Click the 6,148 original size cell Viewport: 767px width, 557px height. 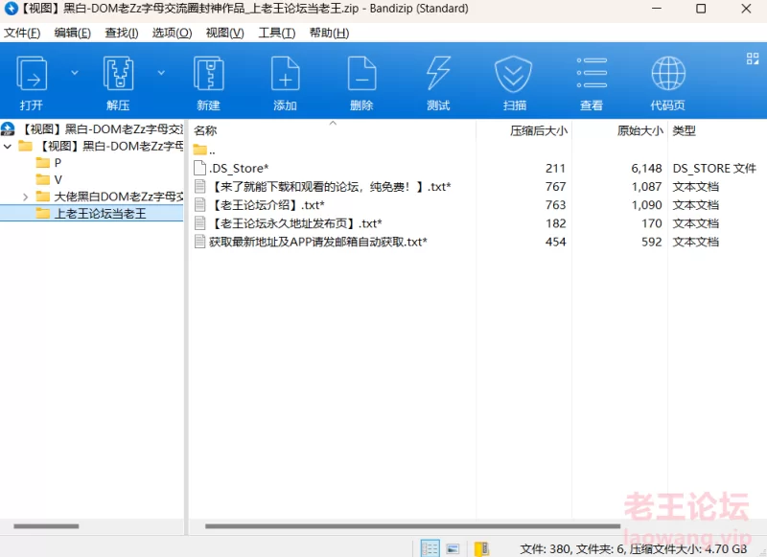[646, 168]
